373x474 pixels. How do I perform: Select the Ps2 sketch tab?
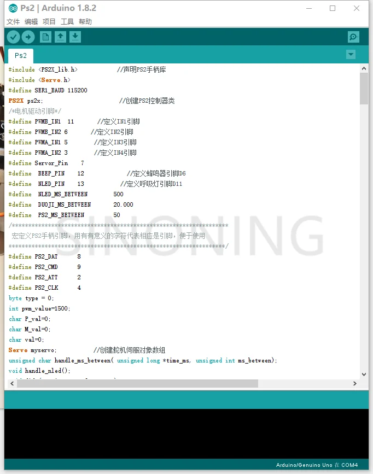(21, 56)
